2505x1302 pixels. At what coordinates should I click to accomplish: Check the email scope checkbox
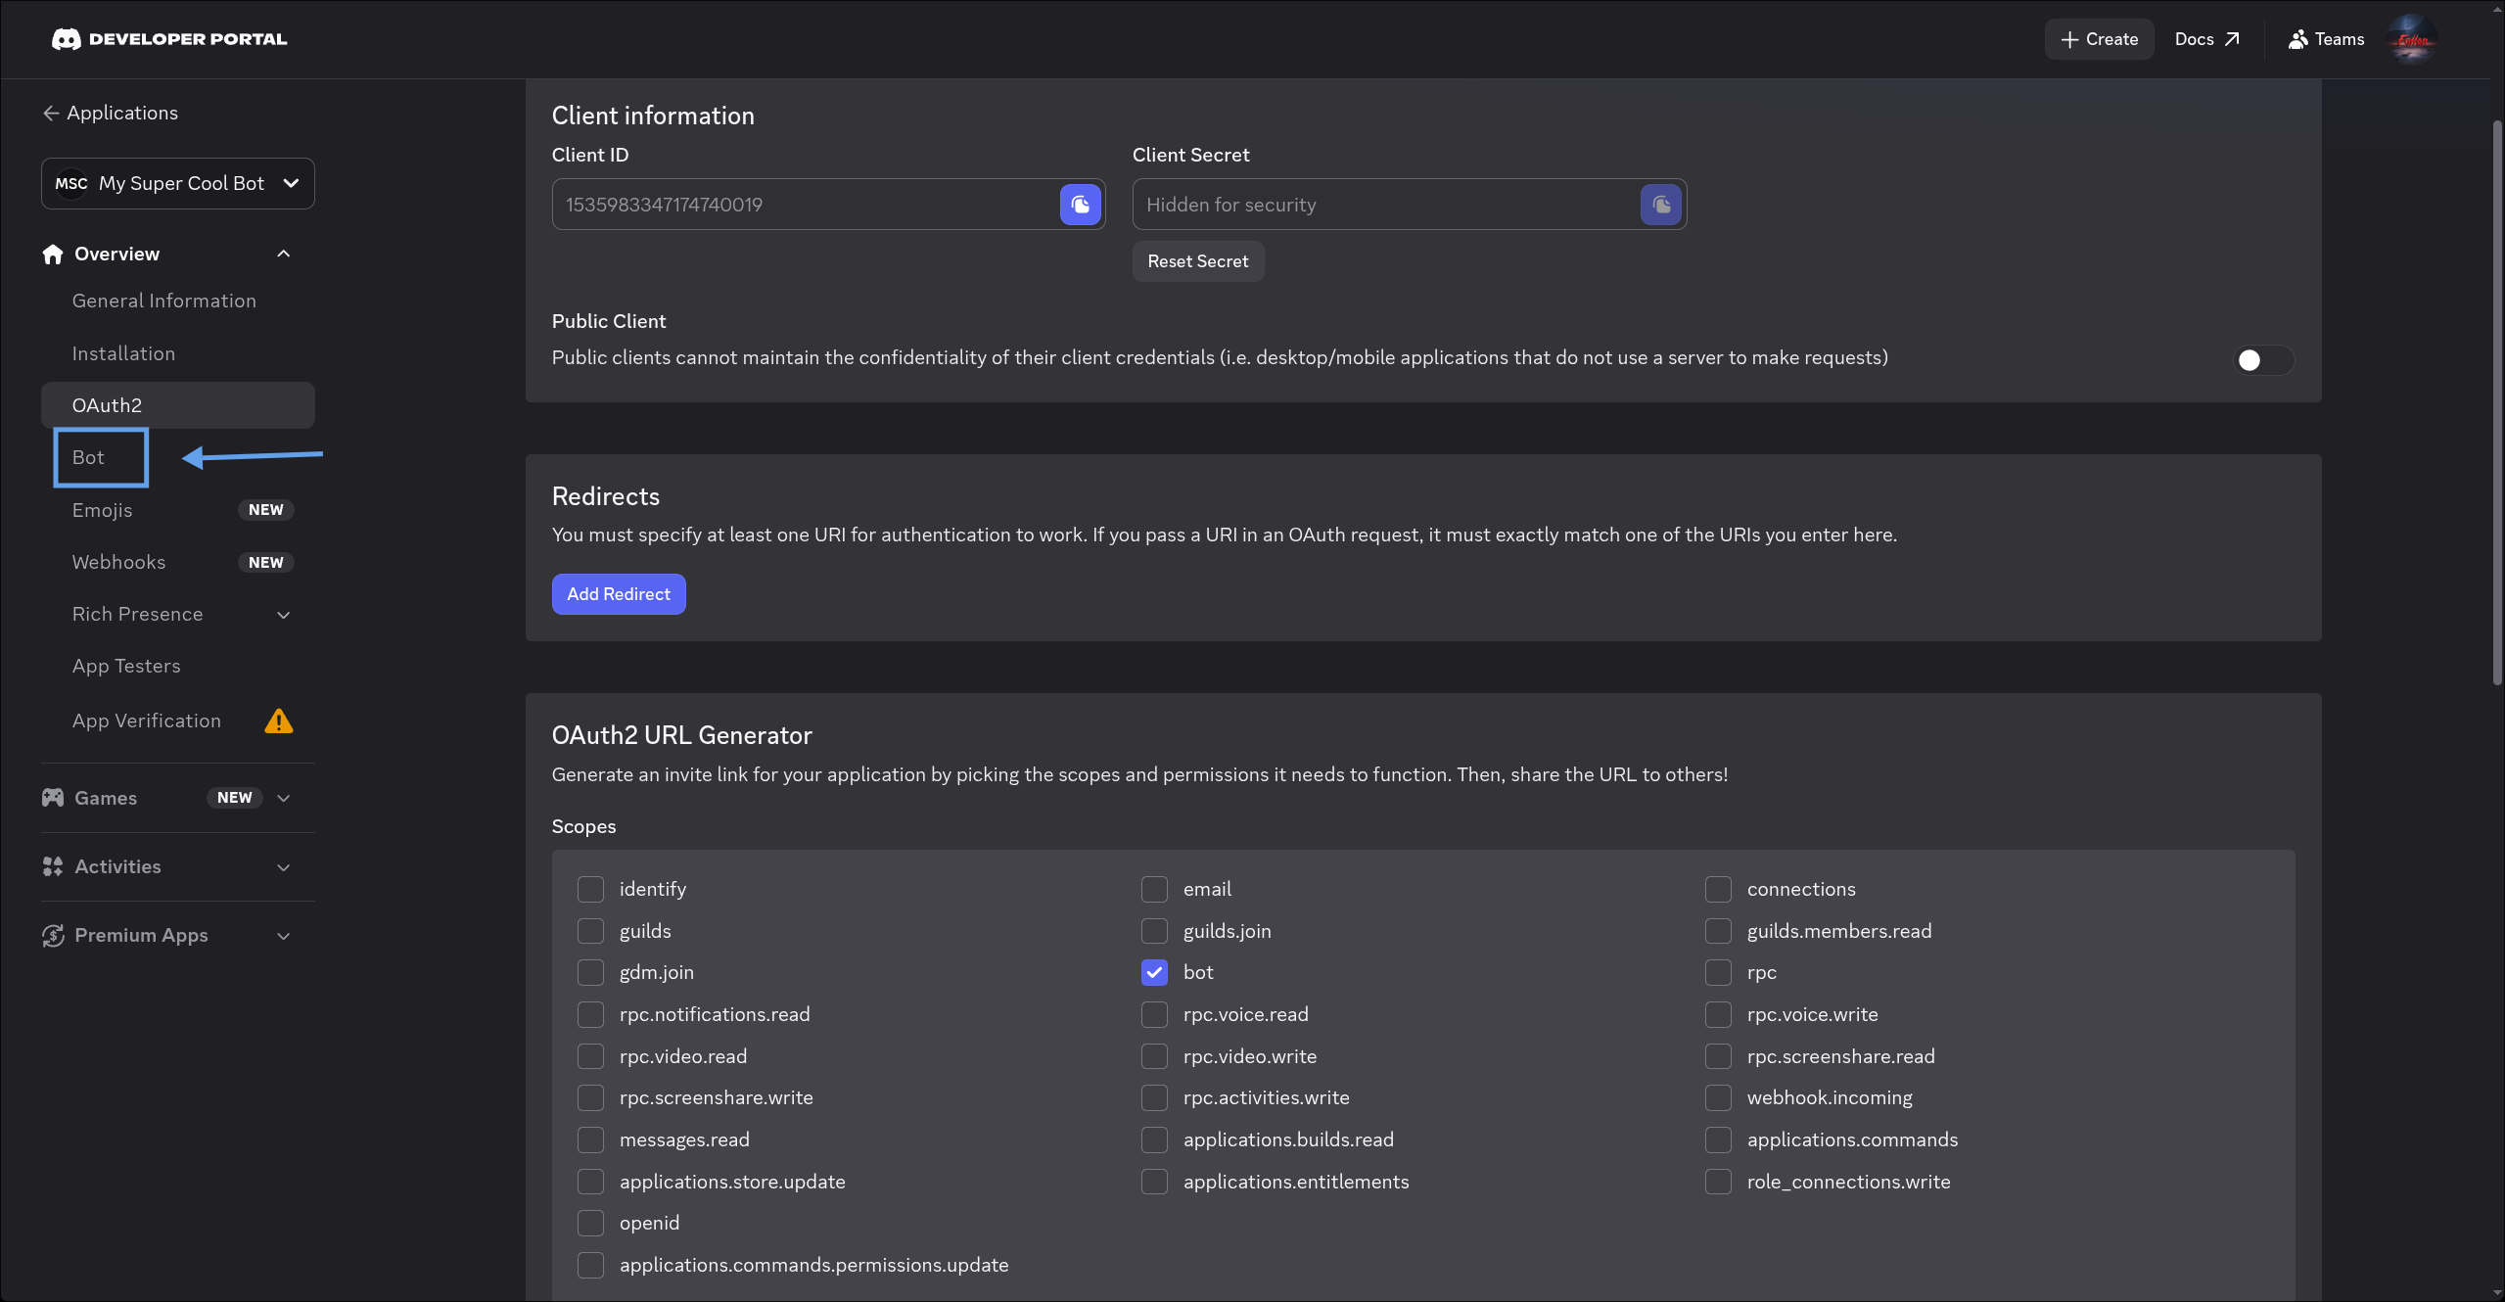click(1154, 889)
